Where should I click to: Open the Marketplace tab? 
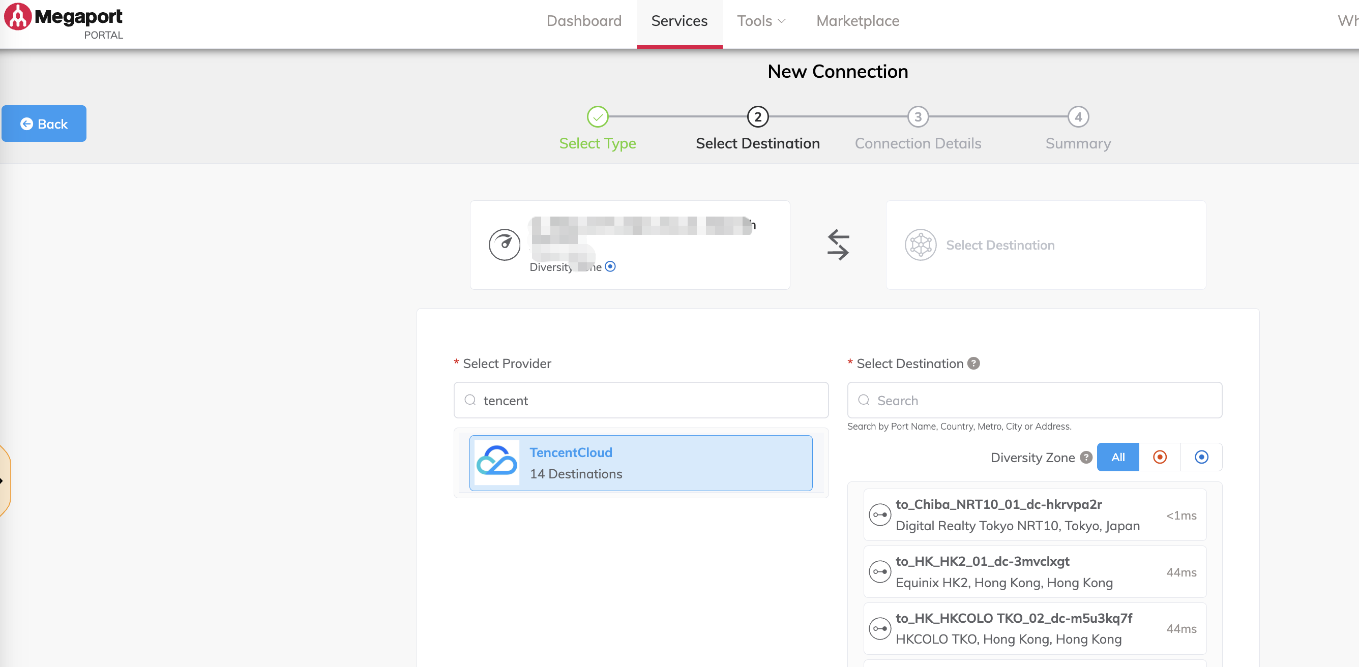858,21
